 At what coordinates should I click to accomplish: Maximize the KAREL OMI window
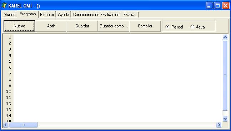click(217, 6)
